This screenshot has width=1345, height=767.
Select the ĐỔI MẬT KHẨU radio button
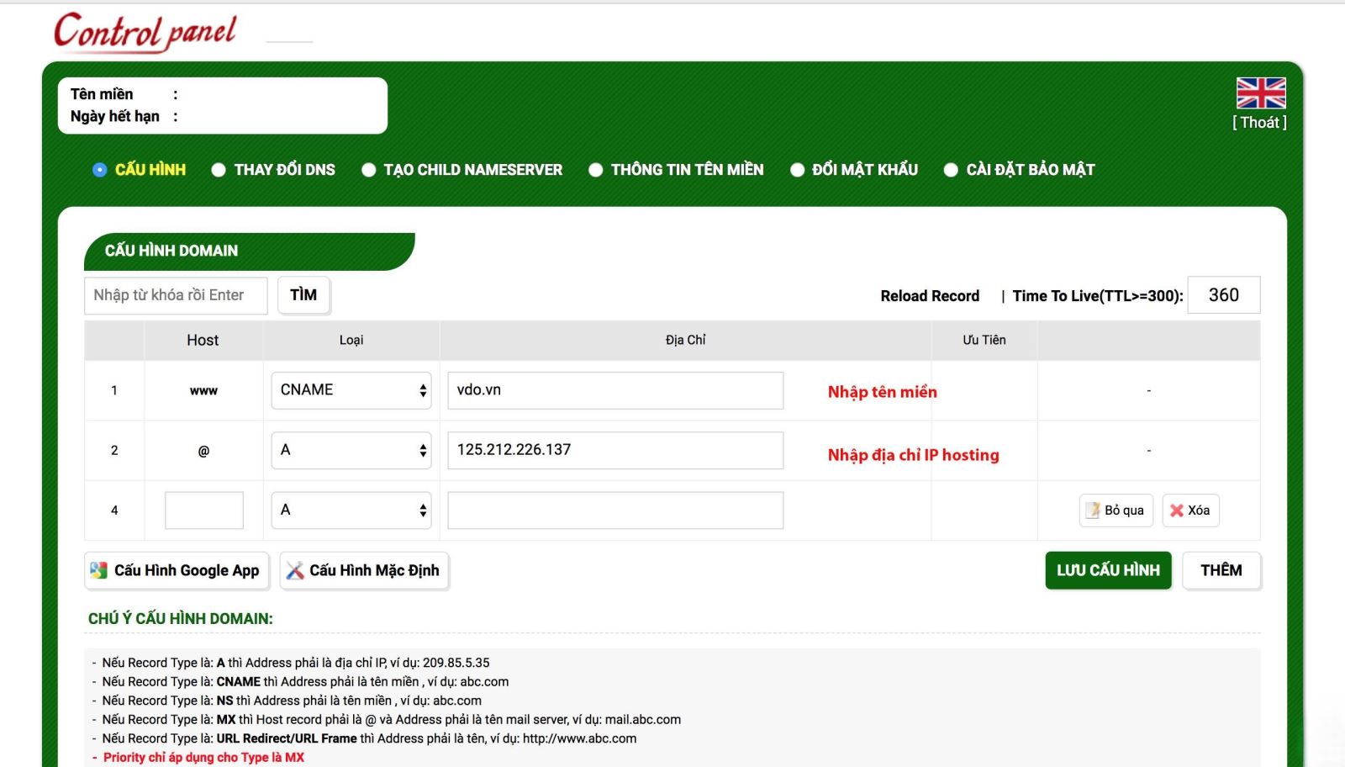click(795, 169)
